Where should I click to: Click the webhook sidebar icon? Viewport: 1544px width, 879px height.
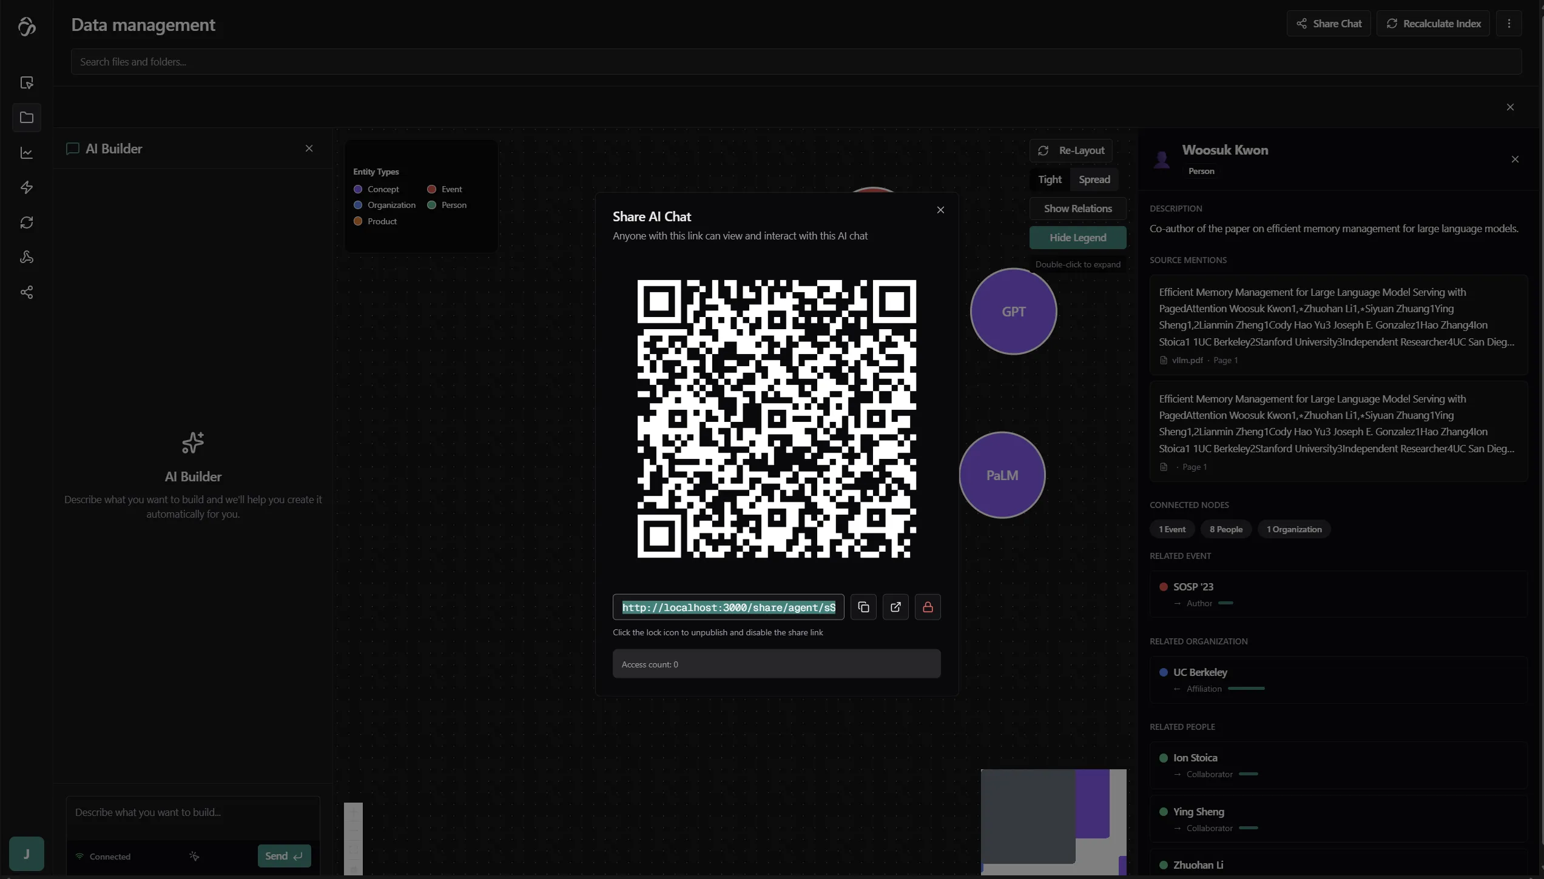pos(27,258)
